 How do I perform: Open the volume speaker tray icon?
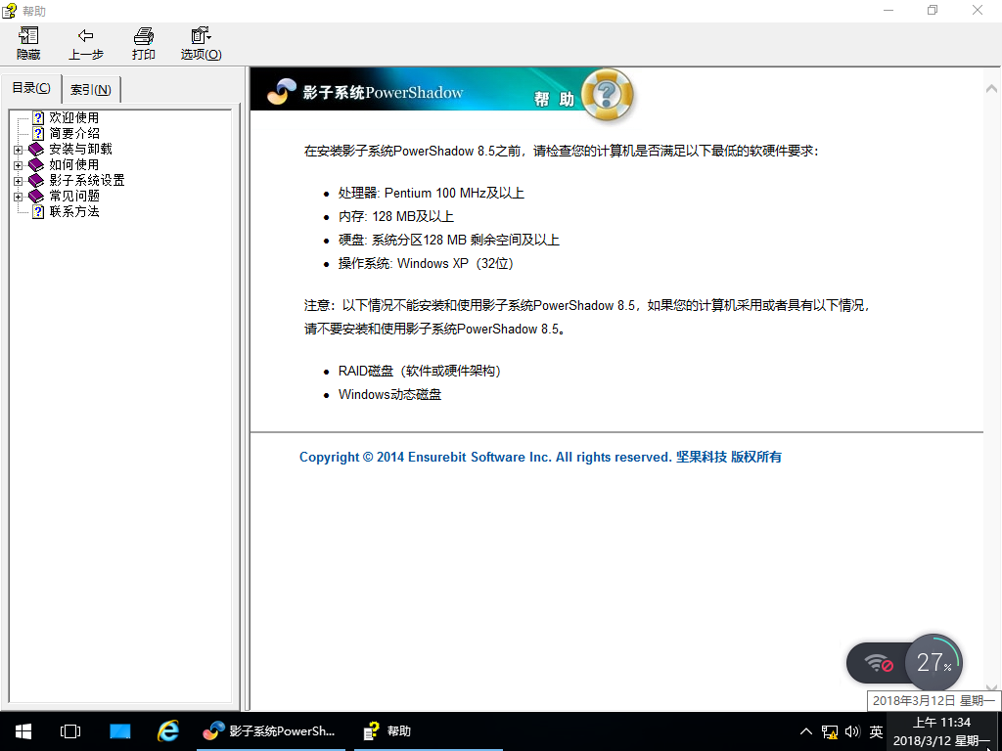click(852, 731)
